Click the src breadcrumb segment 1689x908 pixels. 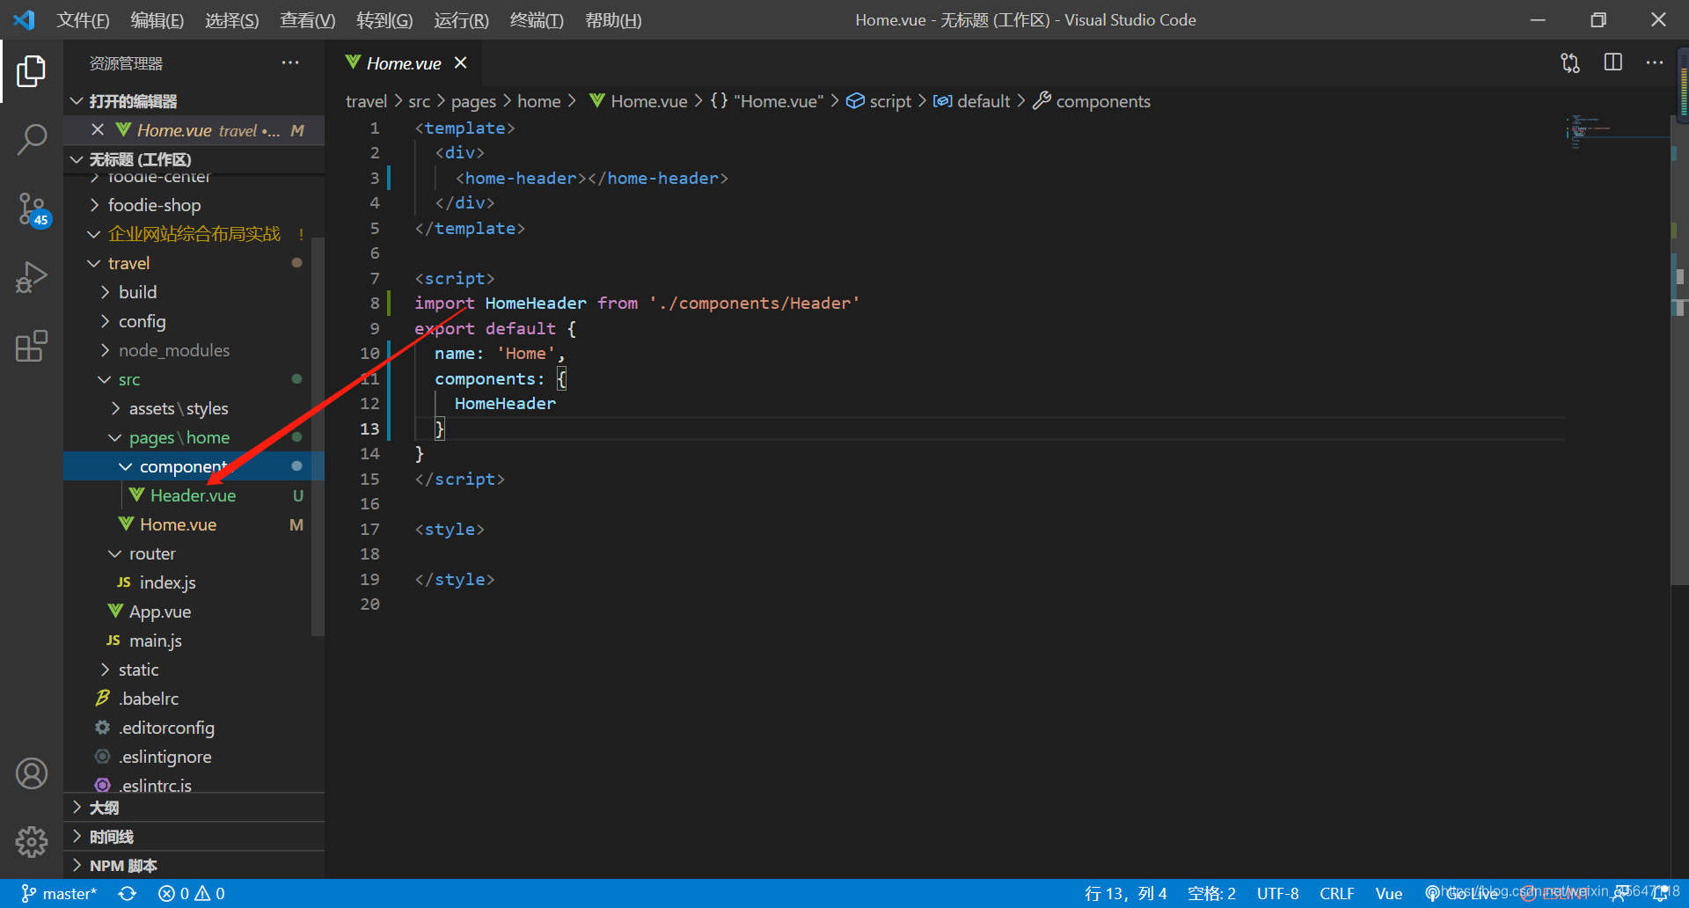point(419,101)
